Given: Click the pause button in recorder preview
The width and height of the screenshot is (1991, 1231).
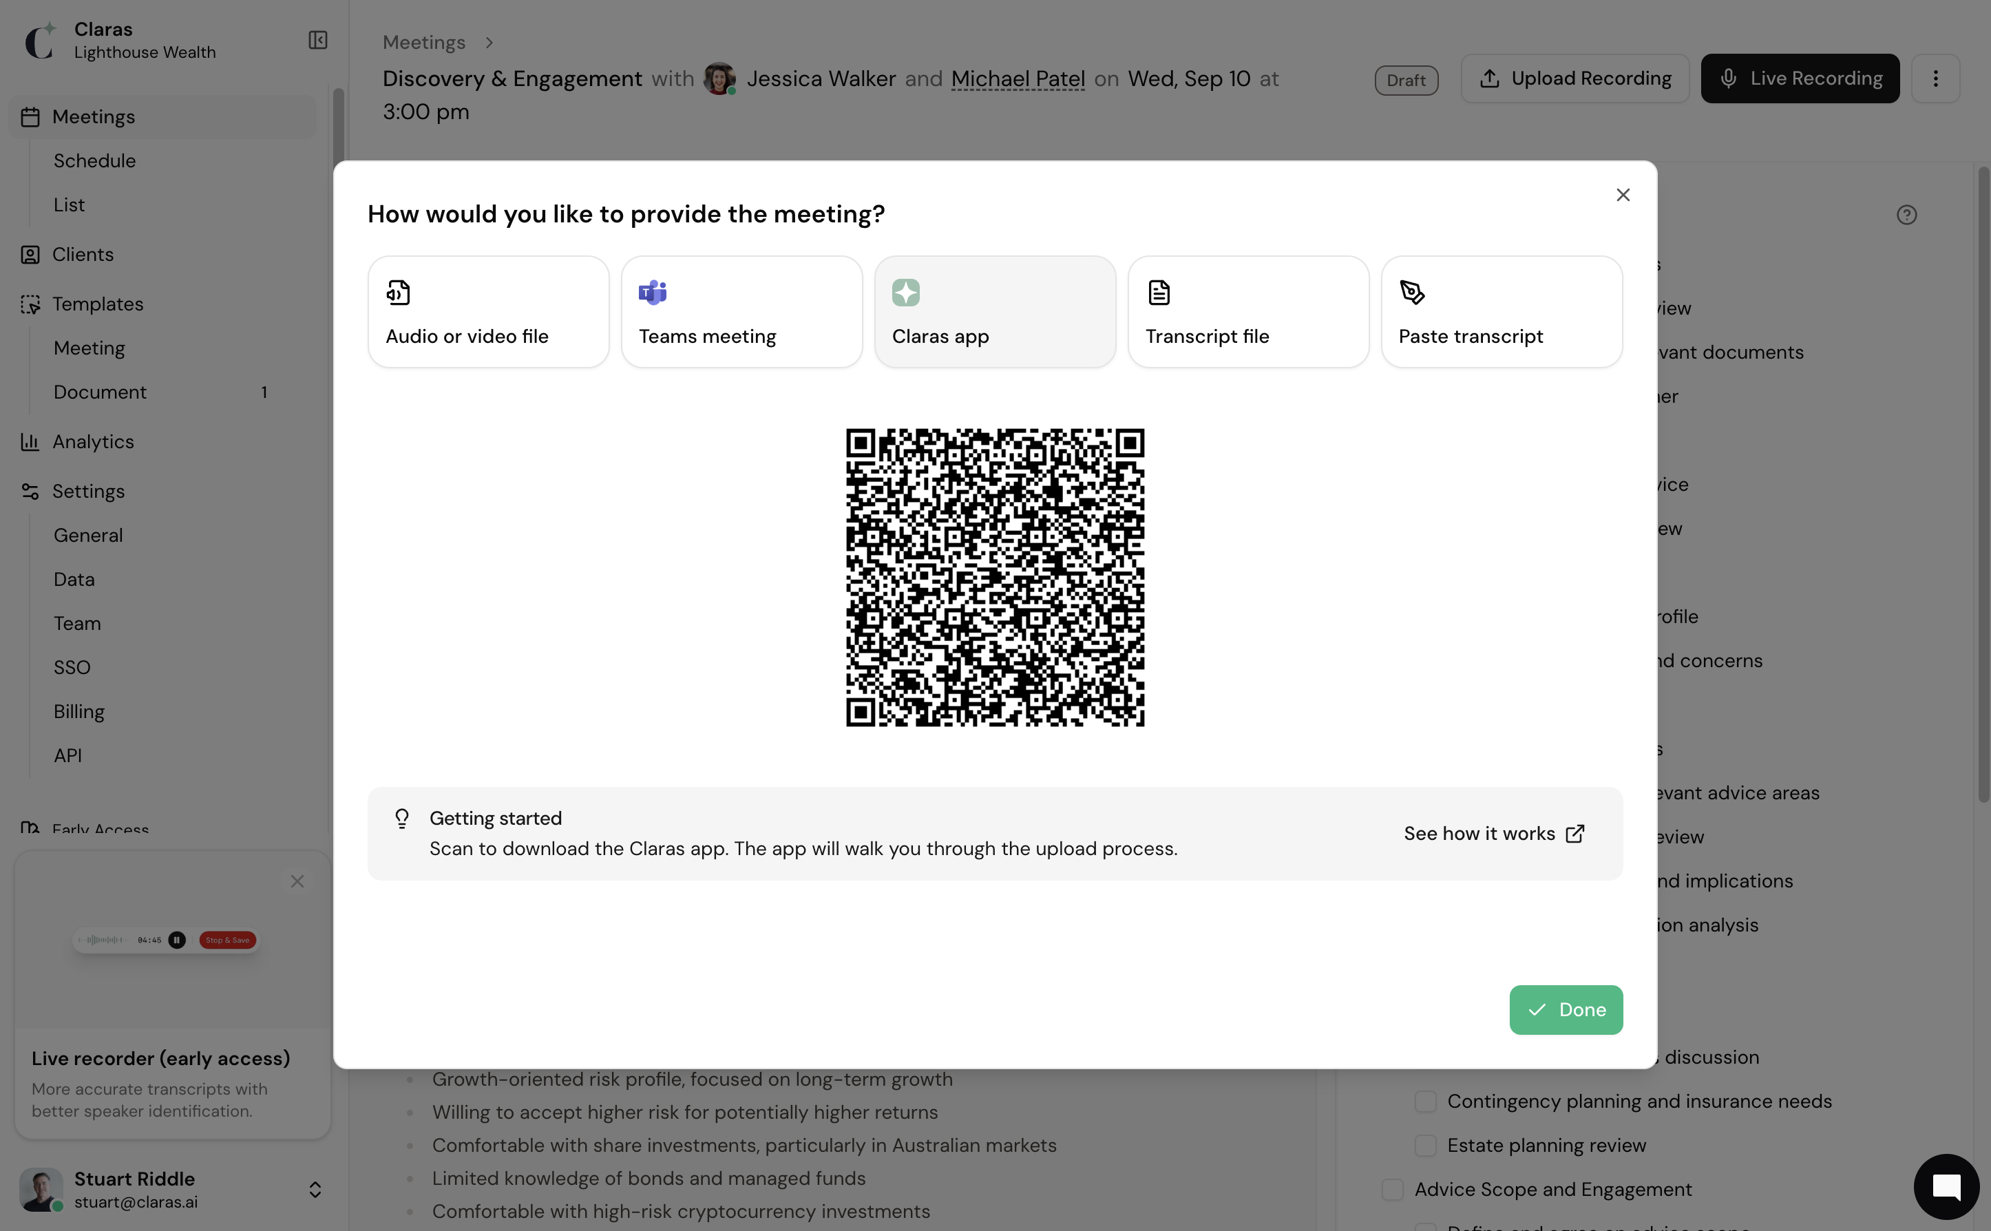Looking at the screenshot, I should [177, 940].
